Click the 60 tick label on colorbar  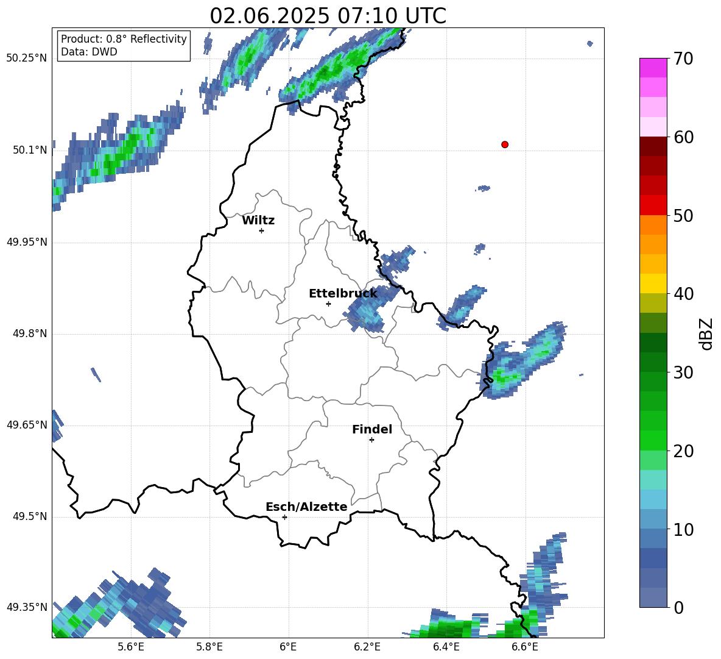(683, 137)
